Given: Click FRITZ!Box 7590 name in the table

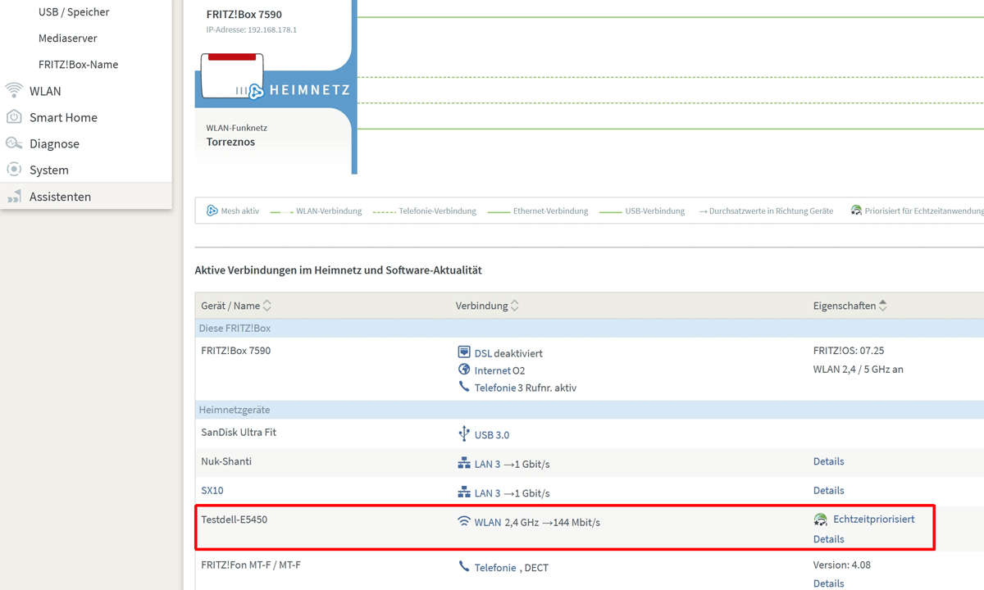Looking at the screenshot, I should [x=235, y=351].
